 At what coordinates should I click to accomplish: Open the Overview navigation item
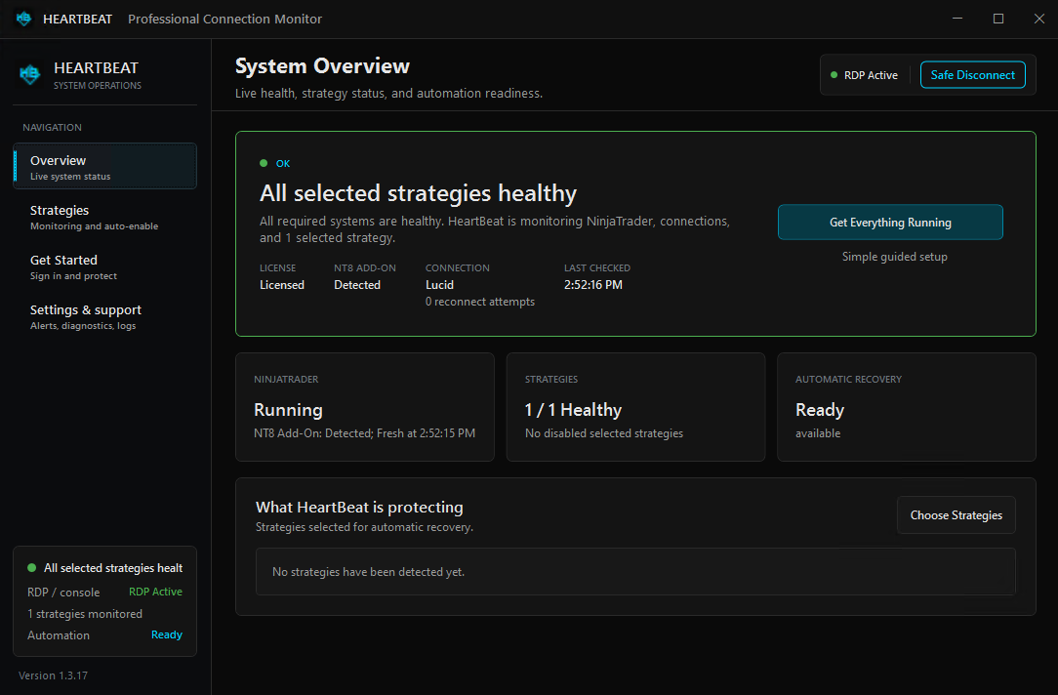(x=104, y=166)
